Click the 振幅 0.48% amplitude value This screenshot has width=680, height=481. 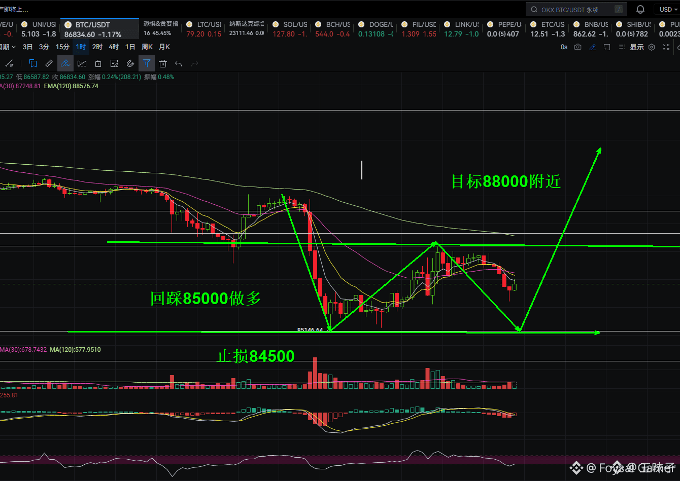coord(159,77)
